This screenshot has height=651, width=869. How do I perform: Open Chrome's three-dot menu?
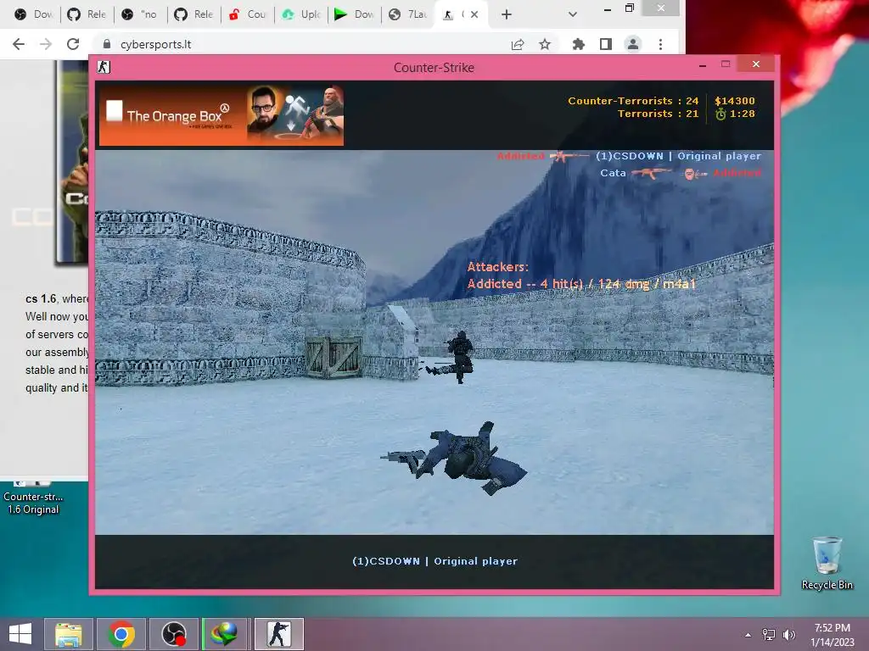660,44
